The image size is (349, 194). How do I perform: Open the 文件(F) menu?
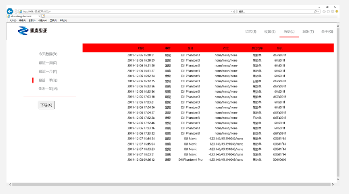(x=13, y=20)
